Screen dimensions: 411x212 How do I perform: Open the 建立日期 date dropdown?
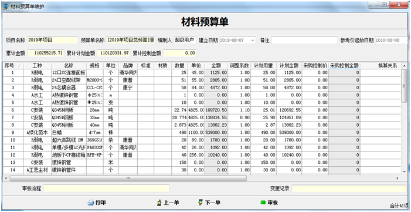coord(253,41)
